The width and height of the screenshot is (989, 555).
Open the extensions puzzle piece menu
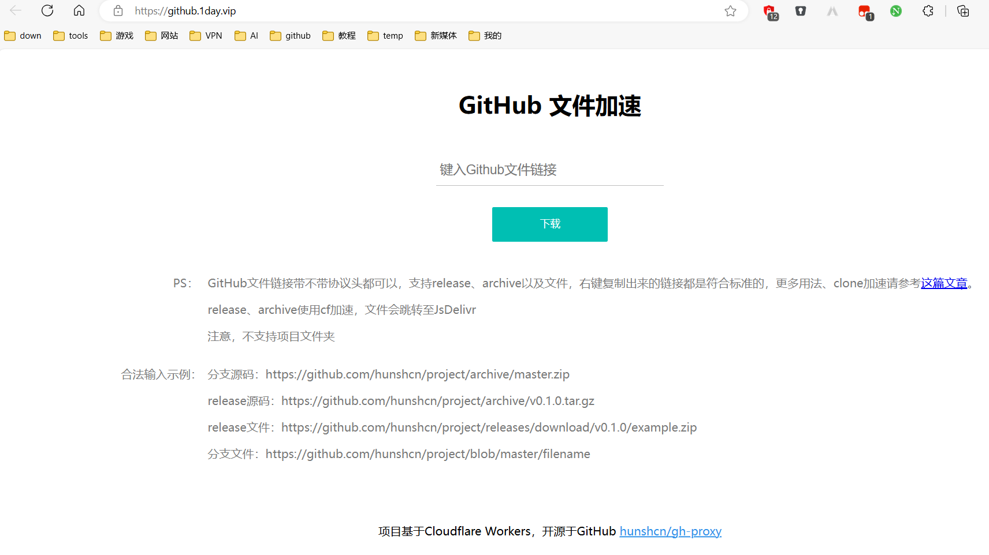pos(928,11)
